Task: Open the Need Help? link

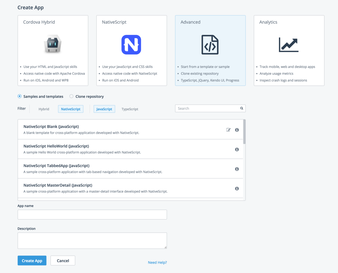Action: tap(157, 262)
